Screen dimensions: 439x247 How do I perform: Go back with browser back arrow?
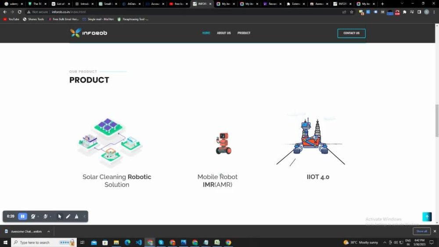point(5,12)
